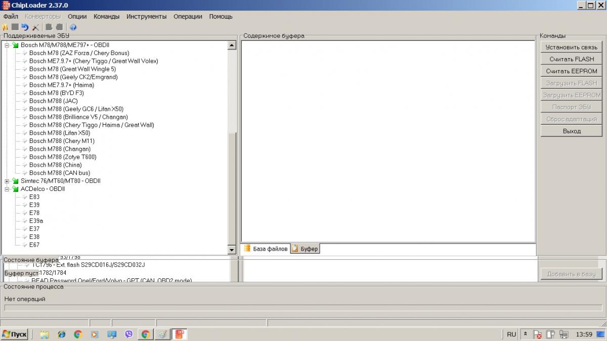The width and height of the screenshot is (607, 341).
Task: Select Bosch ME7.9.7+ (Haima)
Action: 62,85
